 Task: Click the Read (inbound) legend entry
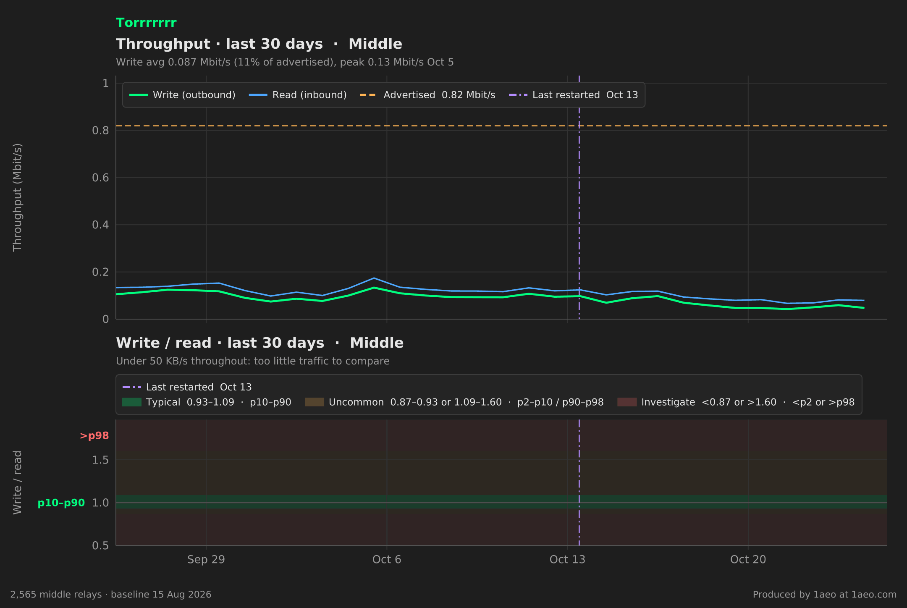click(x=298, y=95)
